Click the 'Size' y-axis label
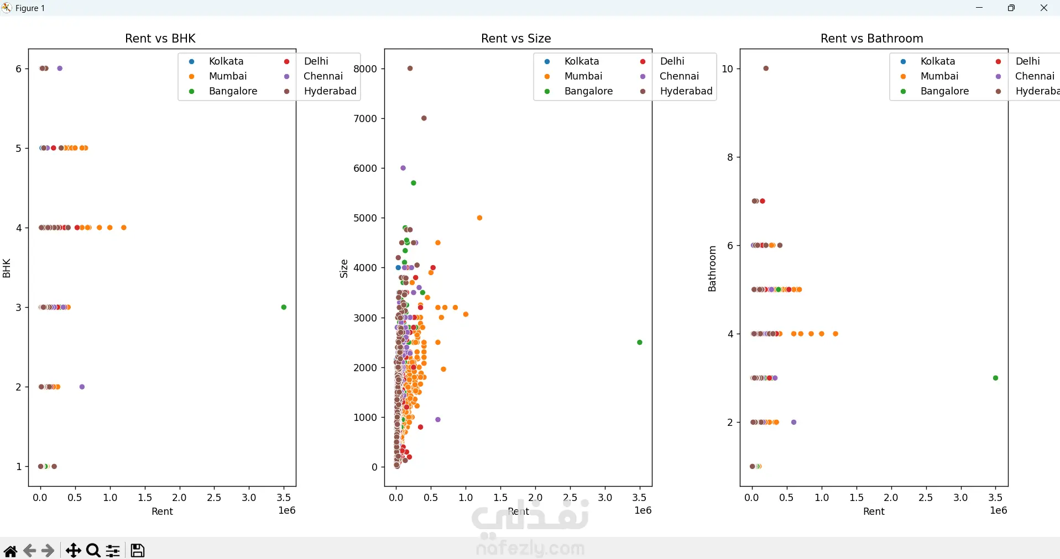 point(344,268)
